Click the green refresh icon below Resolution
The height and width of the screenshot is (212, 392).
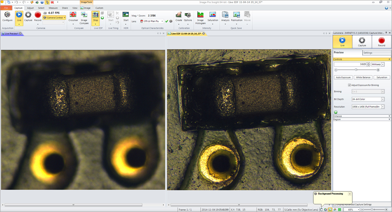click(x=336, y=112)
